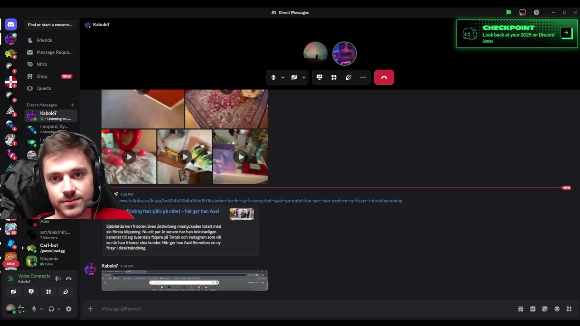
Task: Open Kabolo7's avatar in the call
Action: click(x=344, y=53)
